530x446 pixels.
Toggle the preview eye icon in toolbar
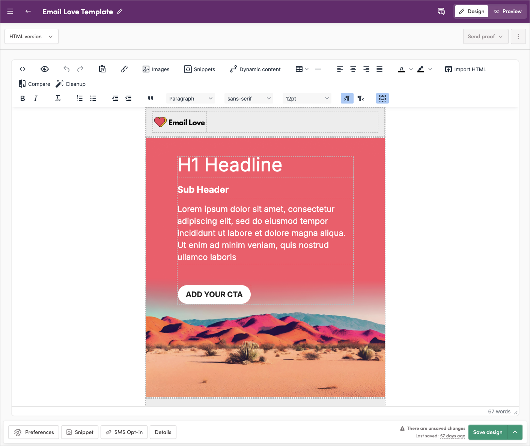tap(45, 69)
